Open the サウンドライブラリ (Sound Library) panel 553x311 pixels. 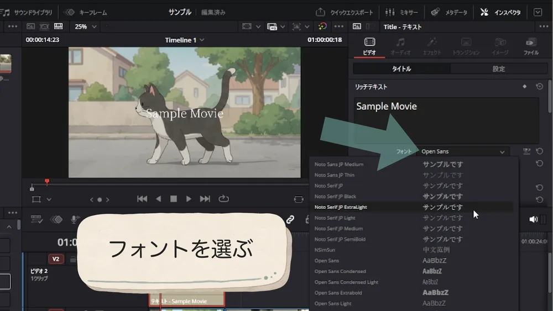point(27,12)
